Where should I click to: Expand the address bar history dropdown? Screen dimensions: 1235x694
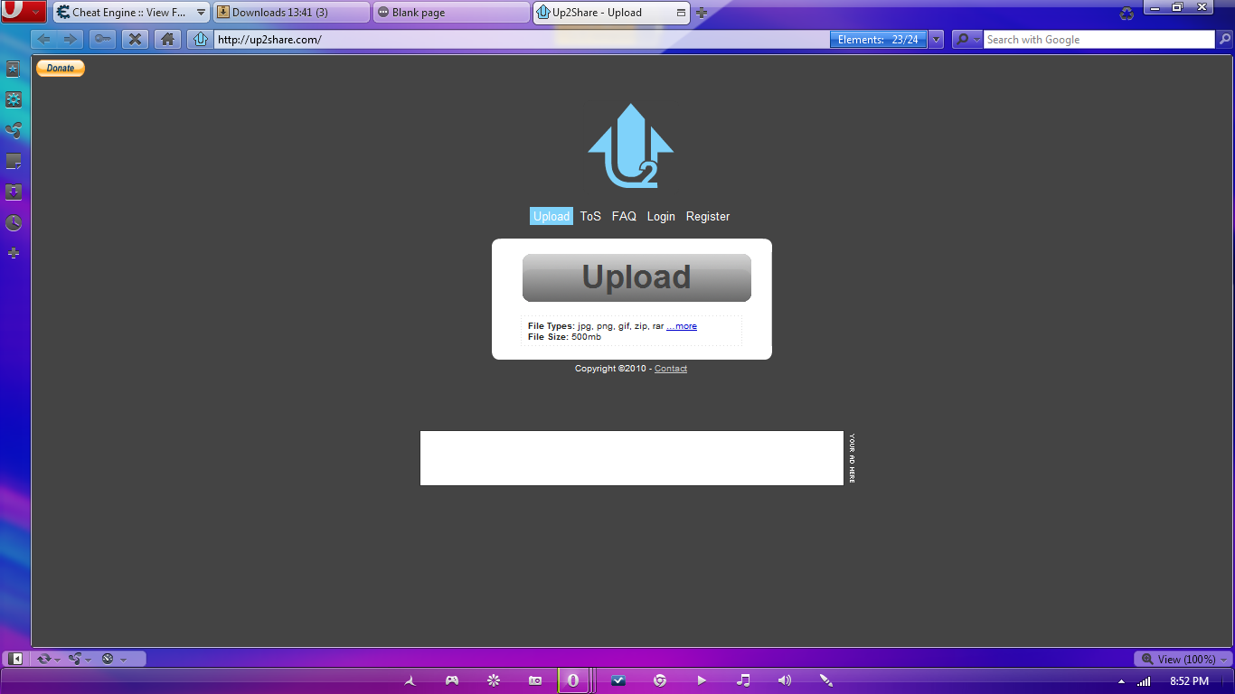936,40
